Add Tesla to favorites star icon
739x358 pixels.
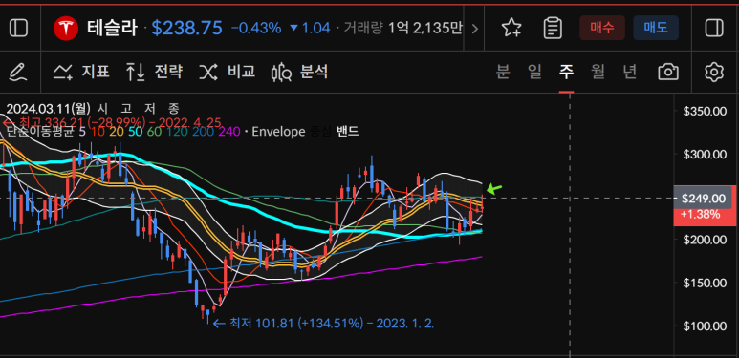(x=511, y=29)
